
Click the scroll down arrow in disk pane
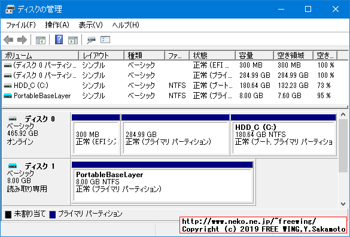pos(343,203)
